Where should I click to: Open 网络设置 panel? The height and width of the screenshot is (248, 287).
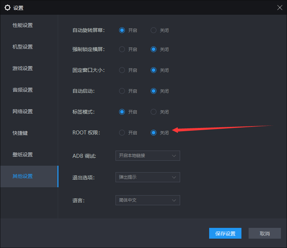tap(23, 111)
